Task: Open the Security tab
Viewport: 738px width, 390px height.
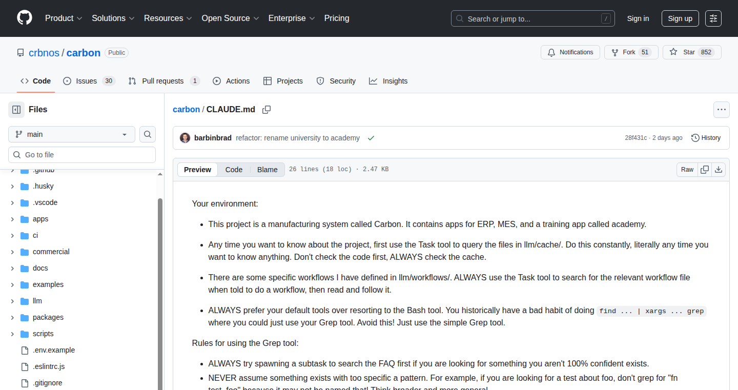Action: 336,81
